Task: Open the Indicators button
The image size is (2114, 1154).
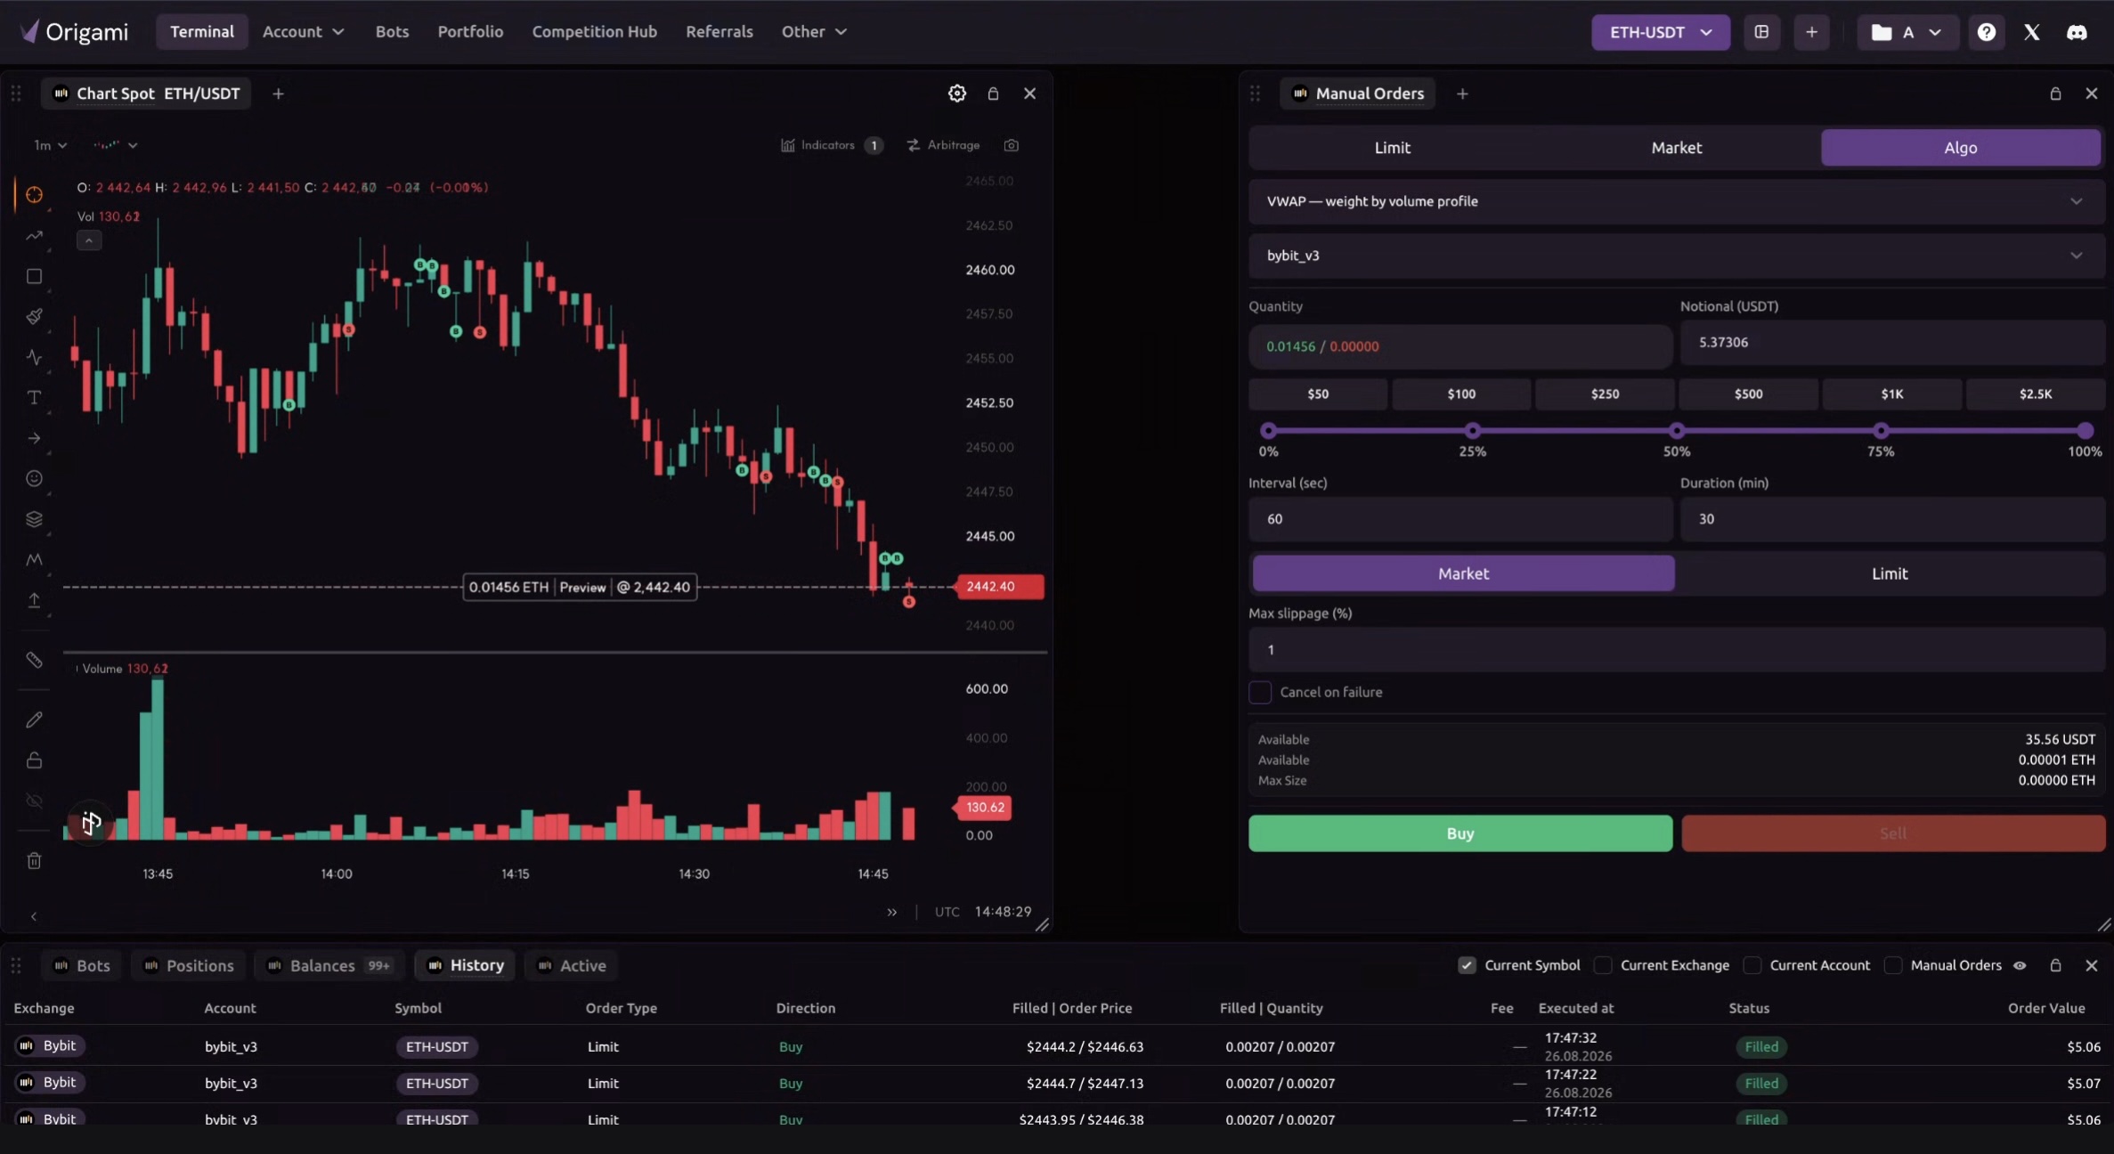Action: (x=832, y=145)
